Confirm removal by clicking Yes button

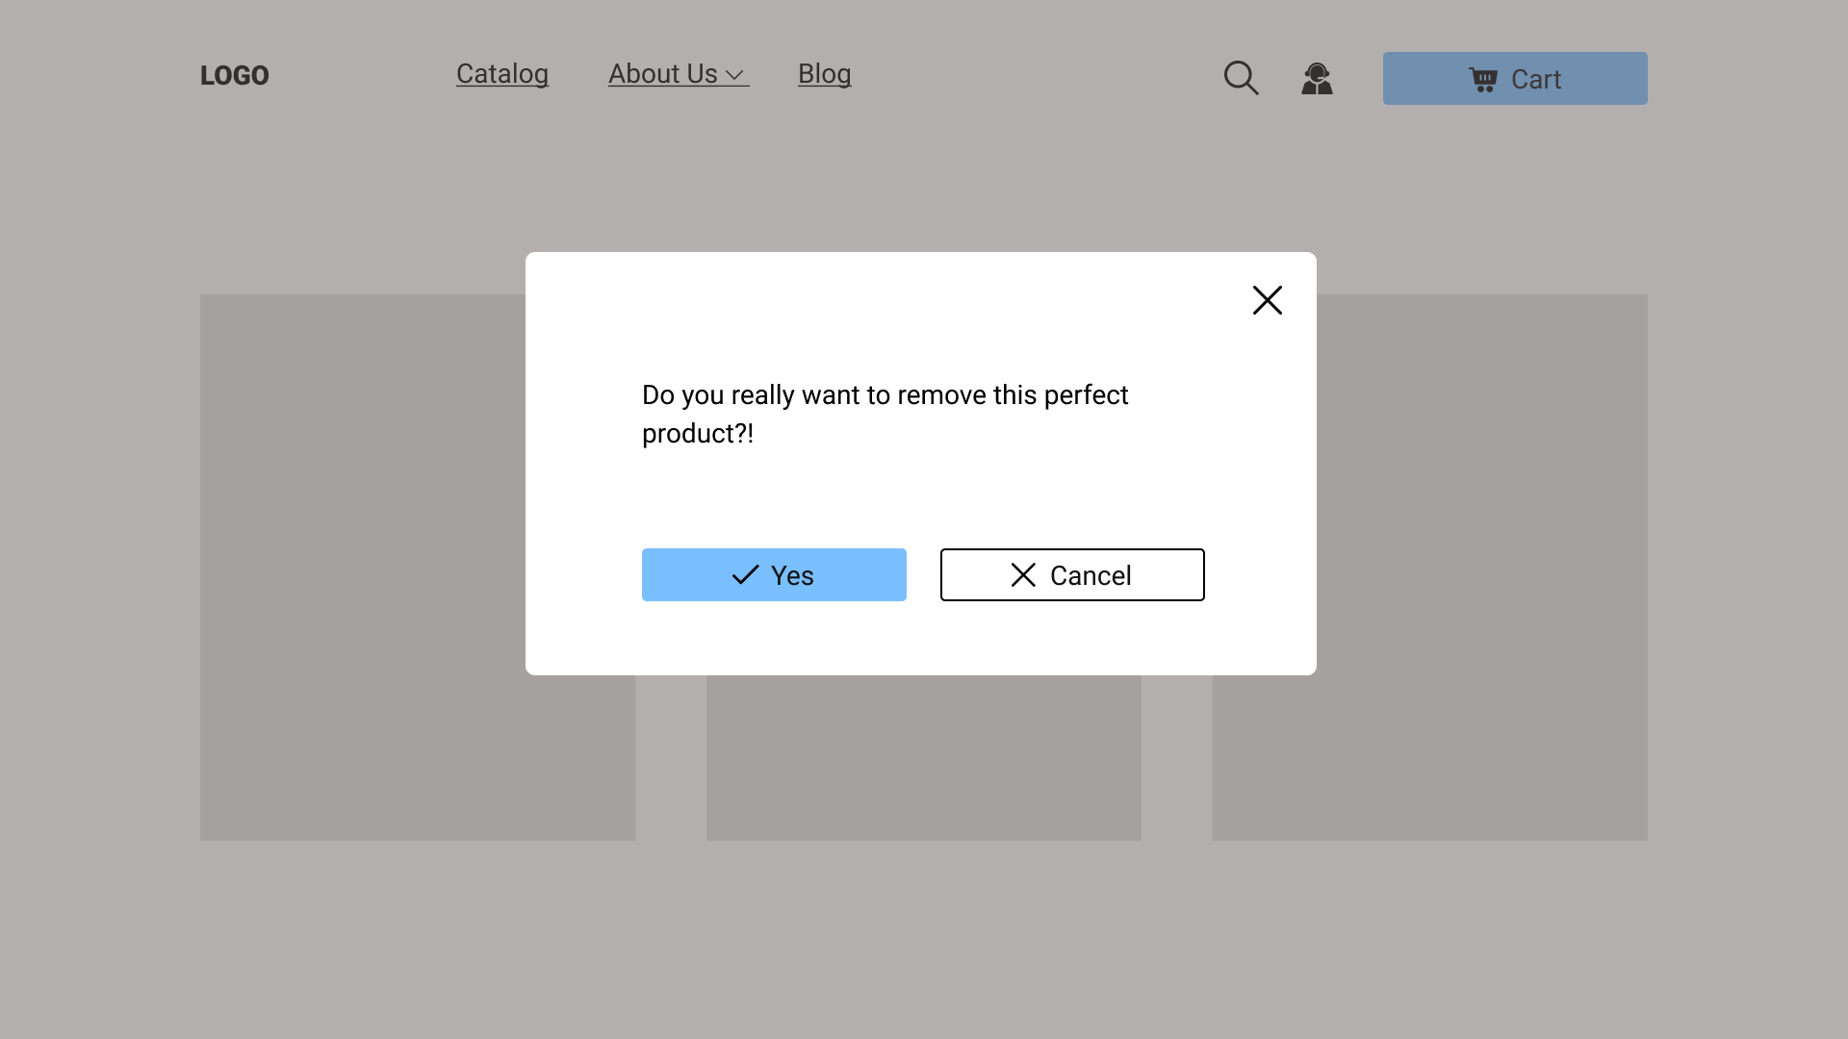pos(774,574)
